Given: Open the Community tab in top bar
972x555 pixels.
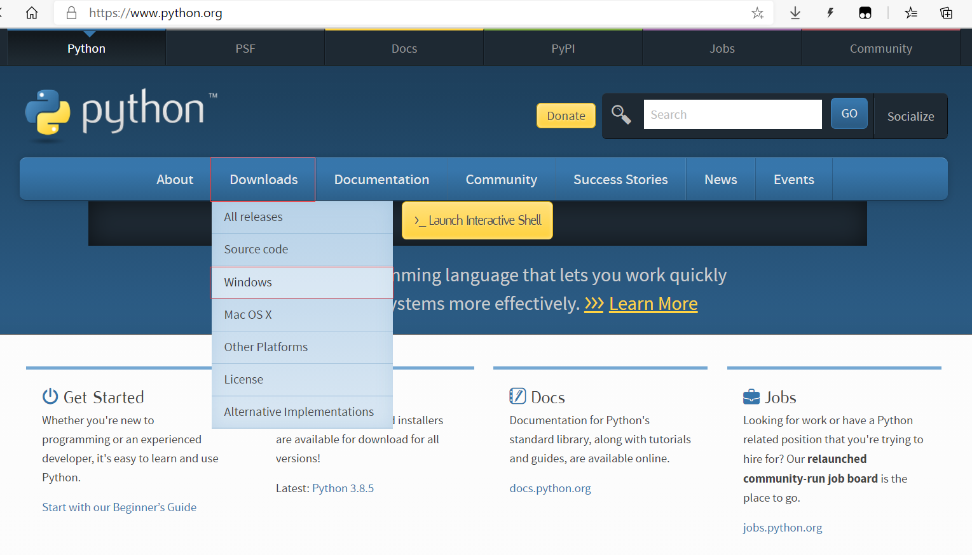Looking at the screenshot, I should [881, 48].
